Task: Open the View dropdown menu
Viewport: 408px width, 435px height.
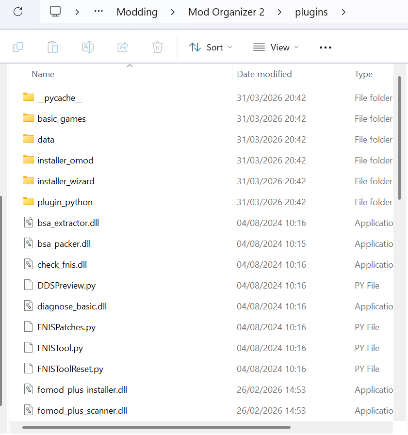Action: [276, 48]
